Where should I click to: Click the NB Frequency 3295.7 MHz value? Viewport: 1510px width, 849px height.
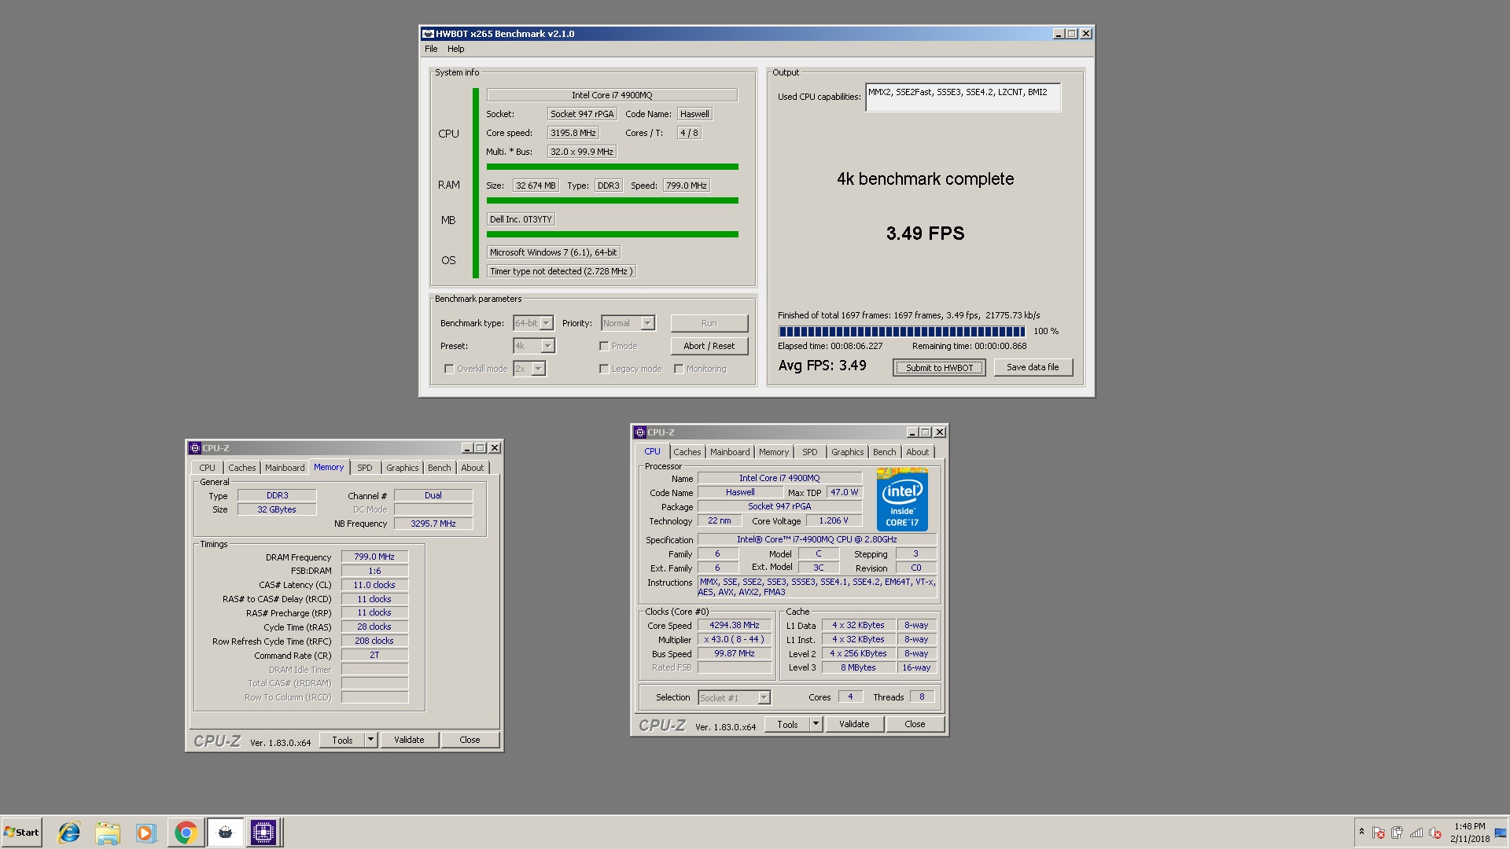coord(433,524)
